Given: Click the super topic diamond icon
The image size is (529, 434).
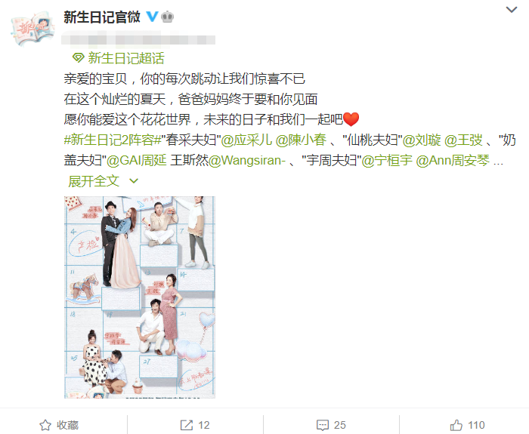Looking at the screenshot, I should [x=78, y=58].
